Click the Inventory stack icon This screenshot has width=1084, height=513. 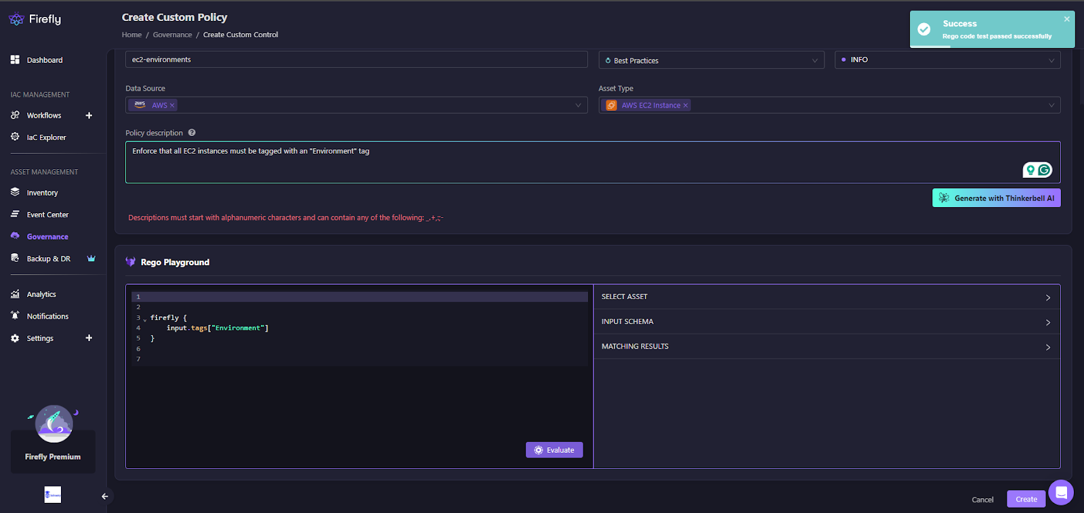[15, 192]
